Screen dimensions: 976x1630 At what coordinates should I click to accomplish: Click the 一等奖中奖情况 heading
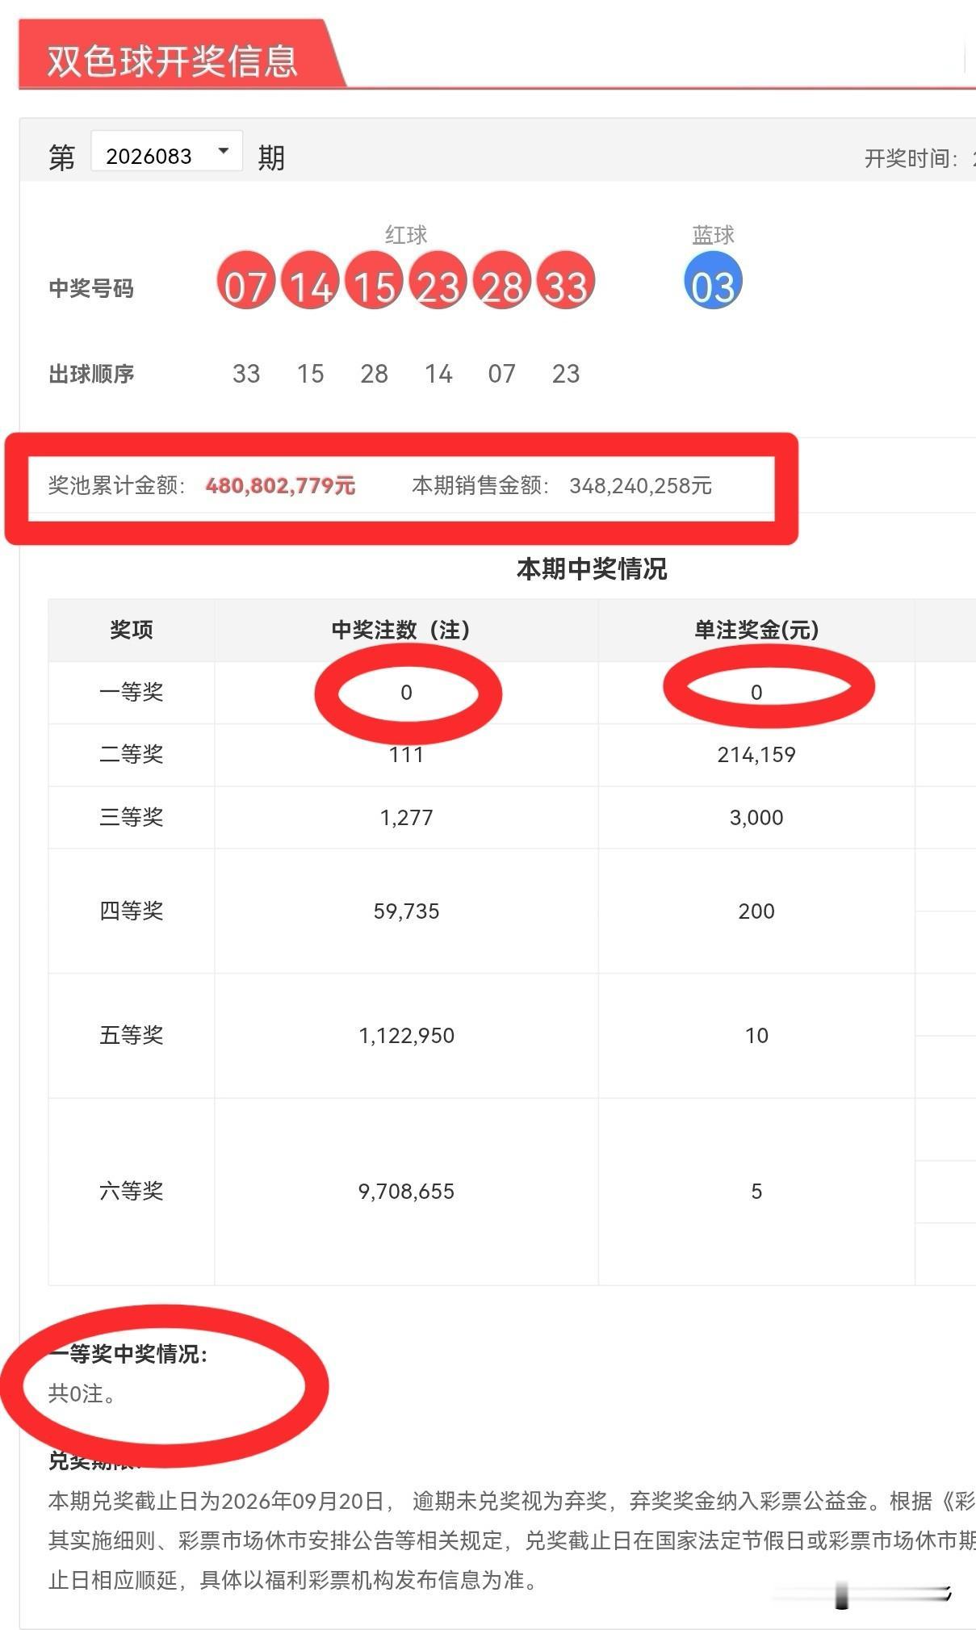[128, 1354]
